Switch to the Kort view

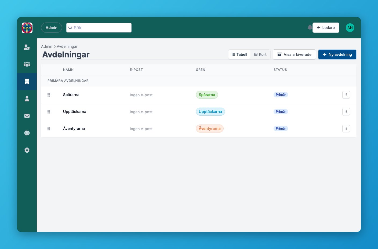tap(260, 54)
